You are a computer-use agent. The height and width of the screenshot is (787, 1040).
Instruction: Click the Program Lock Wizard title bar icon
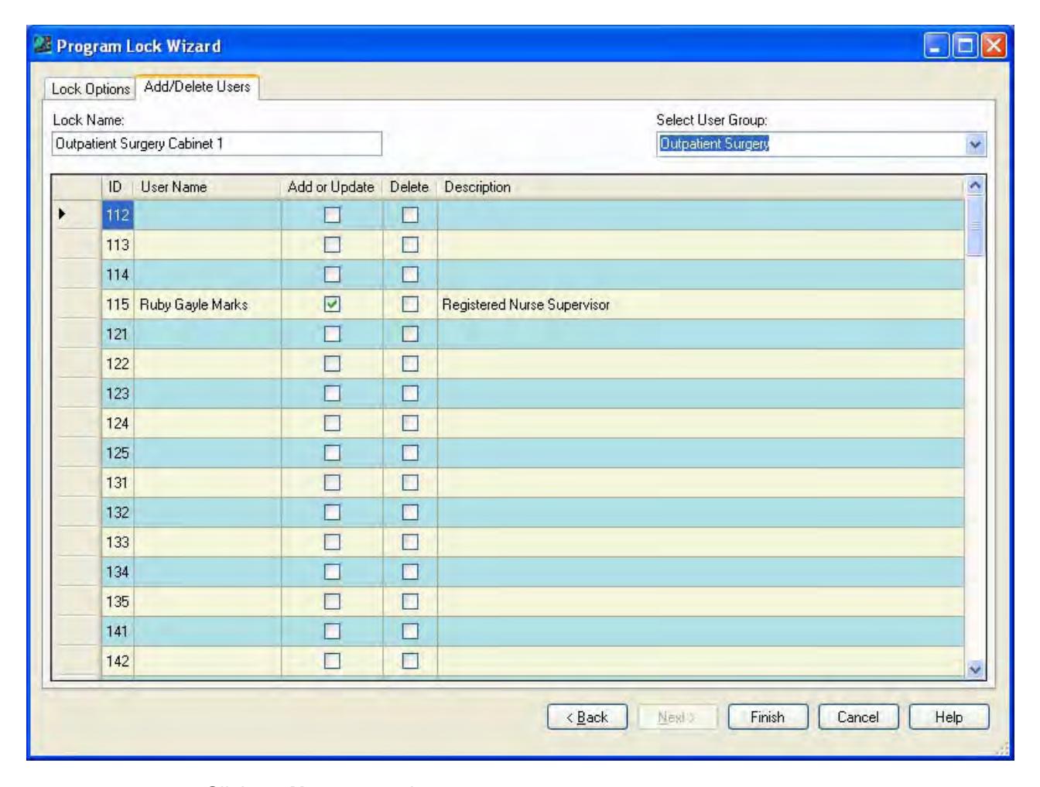point(43,46)
